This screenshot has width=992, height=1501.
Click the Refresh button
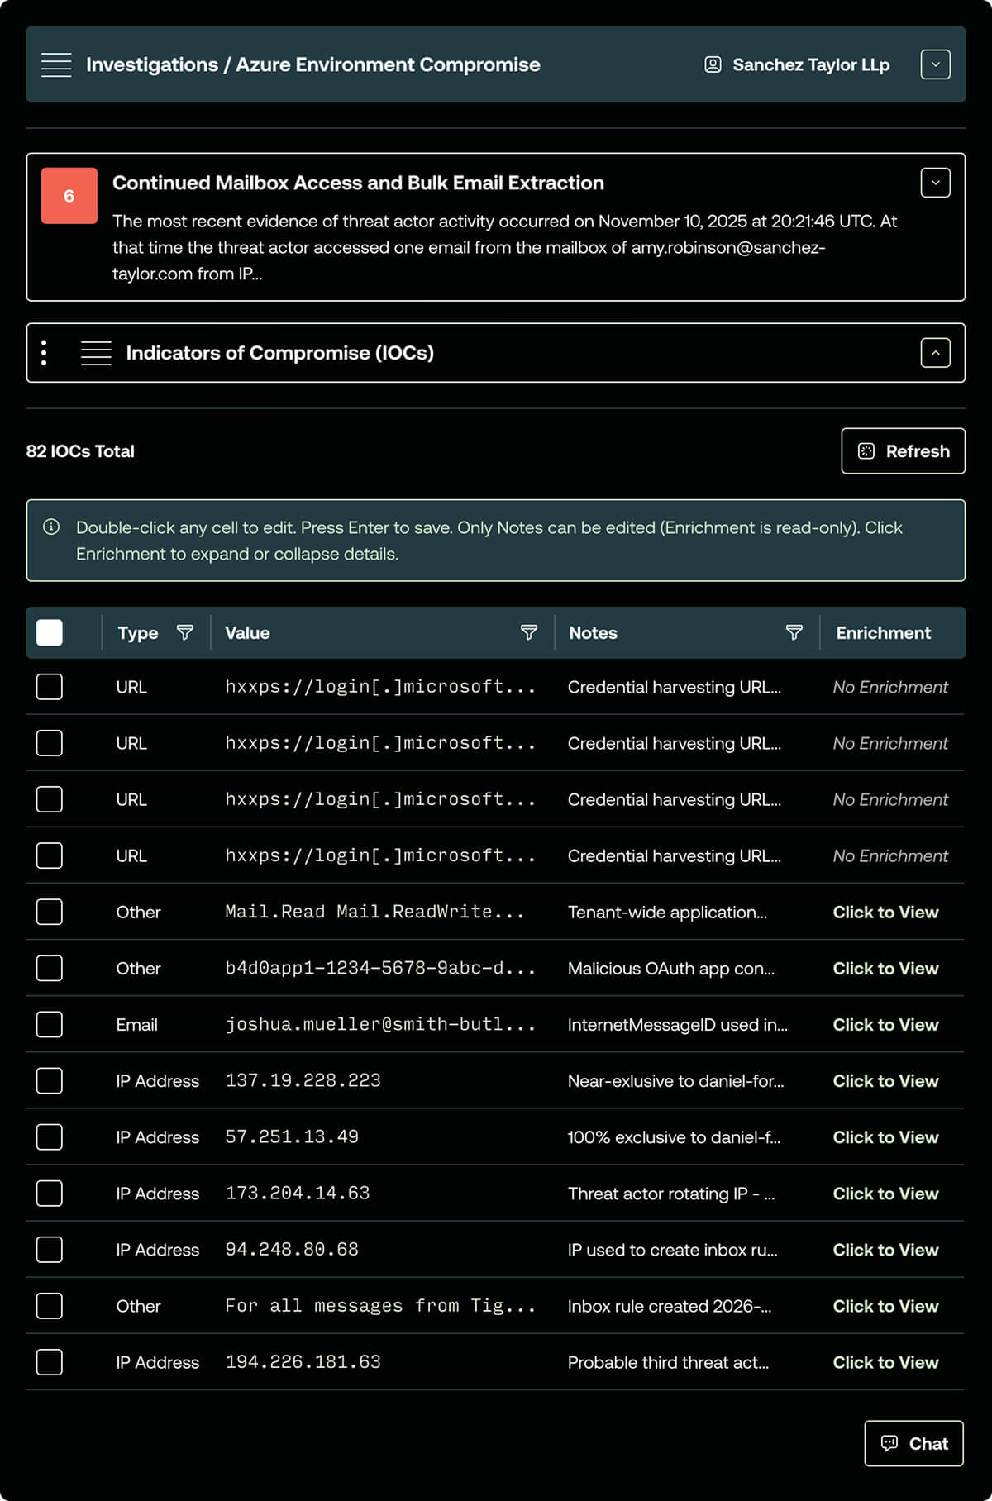click(903, 451)
